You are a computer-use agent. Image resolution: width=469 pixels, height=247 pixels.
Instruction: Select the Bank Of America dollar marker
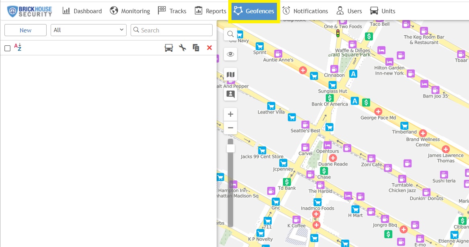pyautogui.click(x=330, y=98)
